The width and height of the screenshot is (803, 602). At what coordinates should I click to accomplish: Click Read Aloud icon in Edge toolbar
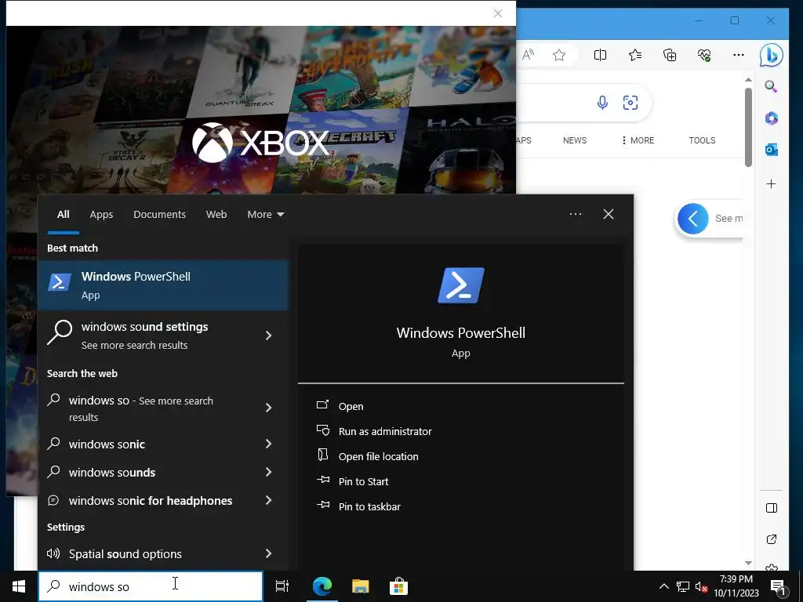[x=528, y=55]
